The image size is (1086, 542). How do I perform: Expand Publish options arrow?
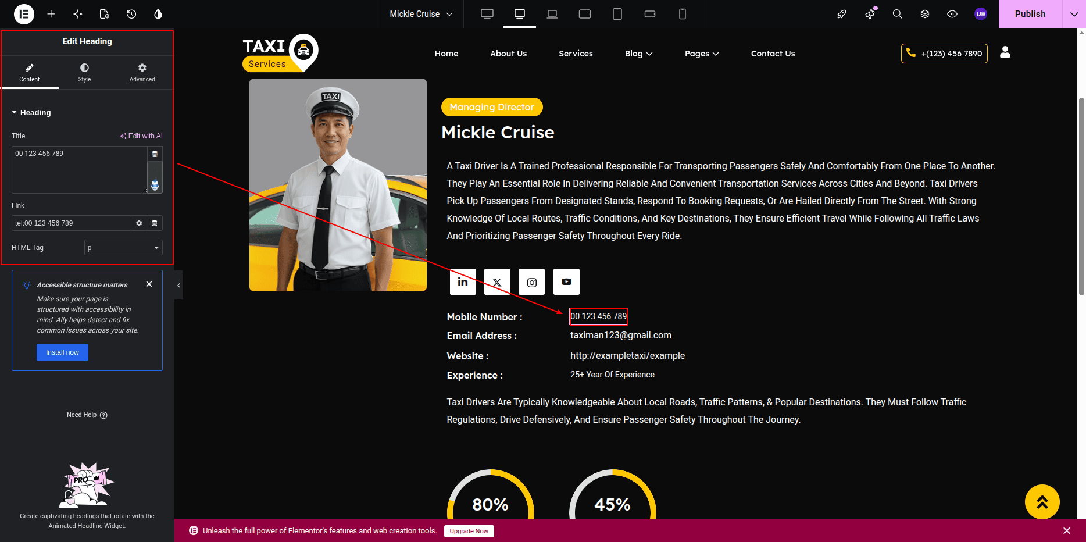click(1074, 14)
